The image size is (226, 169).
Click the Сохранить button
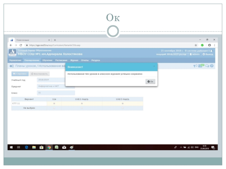tap(20, 74)
